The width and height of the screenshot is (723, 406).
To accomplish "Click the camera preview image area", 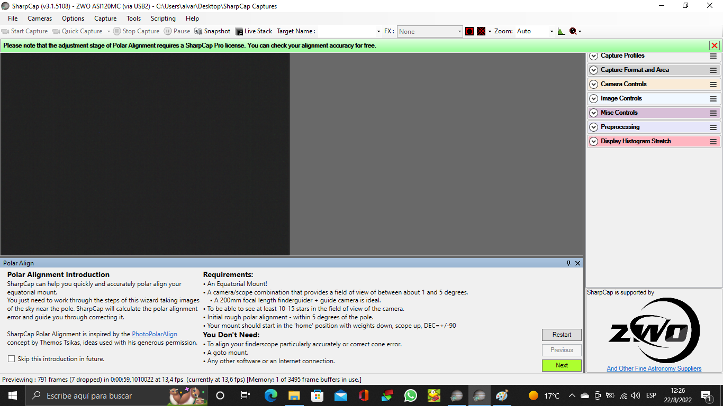I will click(x=145, y=154).
